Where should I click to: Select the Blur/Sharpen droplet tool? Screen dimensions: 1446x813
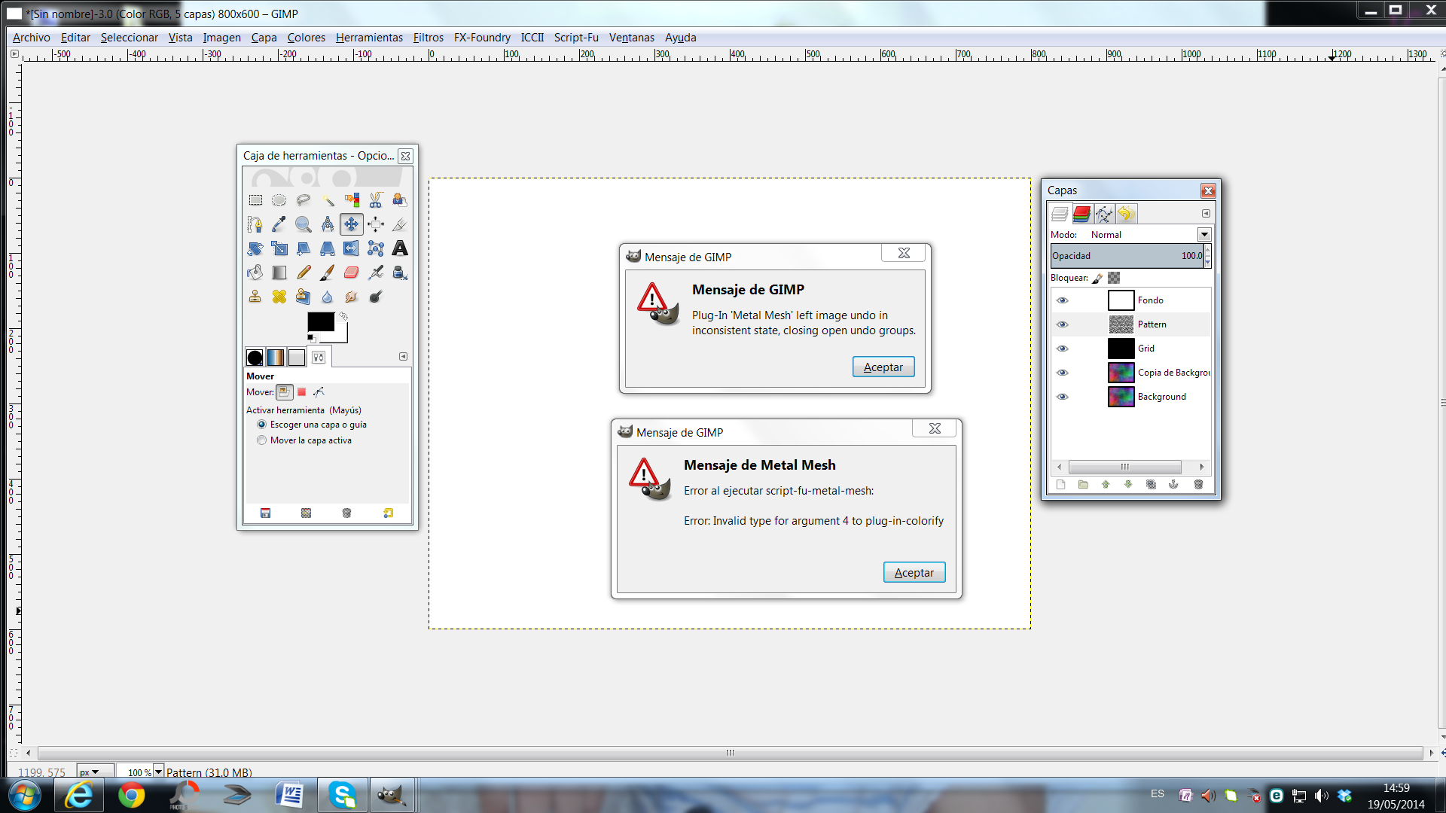(328, 297)
